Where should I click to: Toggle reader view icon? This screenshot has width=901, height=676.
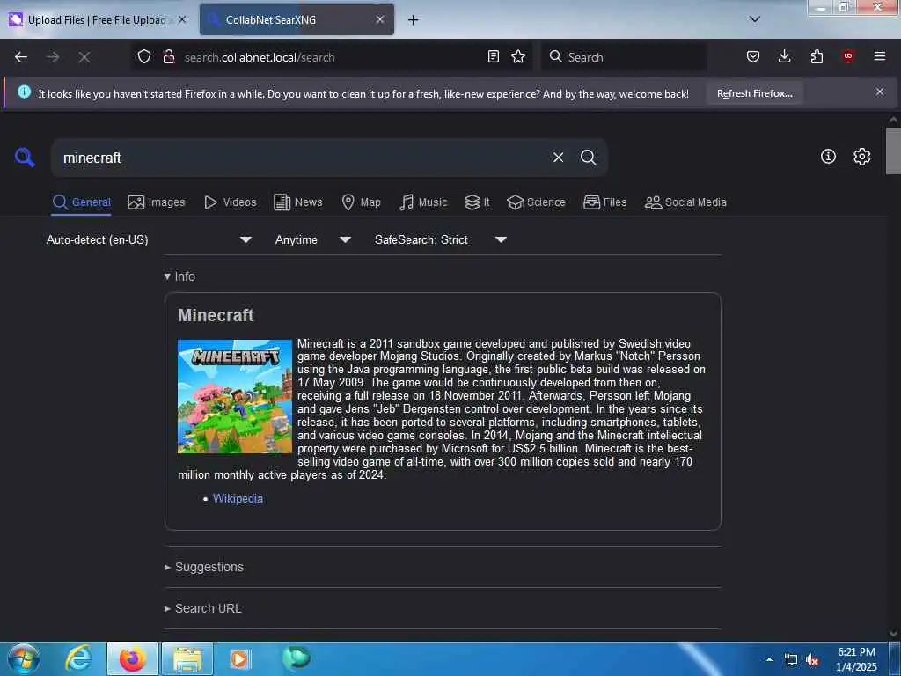493,56
